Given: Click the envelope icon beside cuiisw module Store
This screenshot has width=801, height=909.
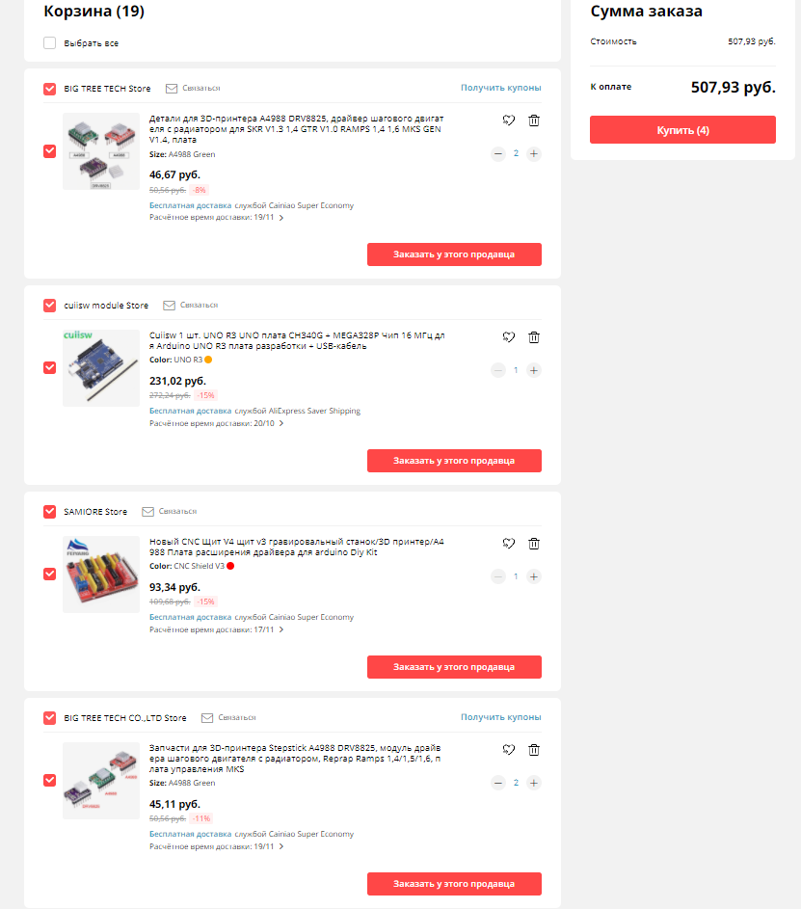Looking at the screenshot, I should pos(170,305).
